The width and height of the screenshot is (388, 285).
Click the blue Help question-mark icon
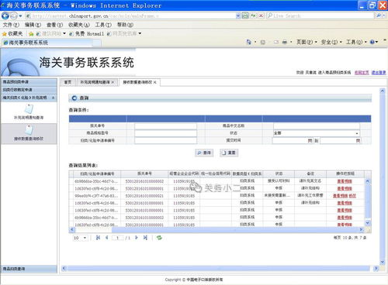click(372, 42)
